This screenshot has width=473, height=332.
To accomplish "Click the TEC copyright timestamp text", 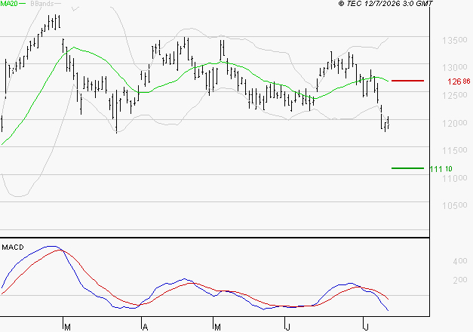I will 385,4.
